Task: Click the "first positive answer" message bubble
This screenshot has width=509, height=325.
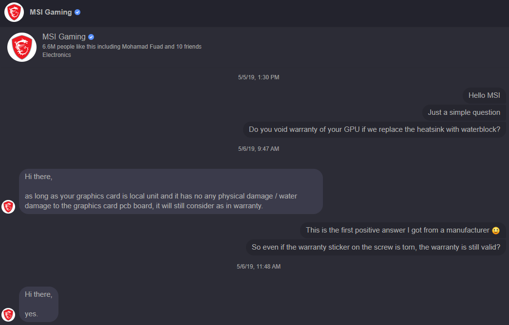Action: point(402,230)
